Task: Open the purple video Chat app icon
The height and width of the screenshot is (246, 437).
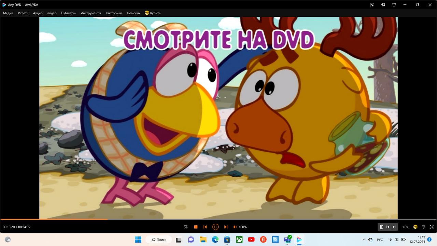Action: click(x=191, y=240)
